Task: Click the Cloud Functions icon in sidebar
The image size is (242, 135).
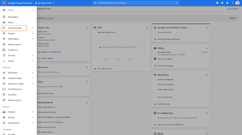Action: pos(4,89)
